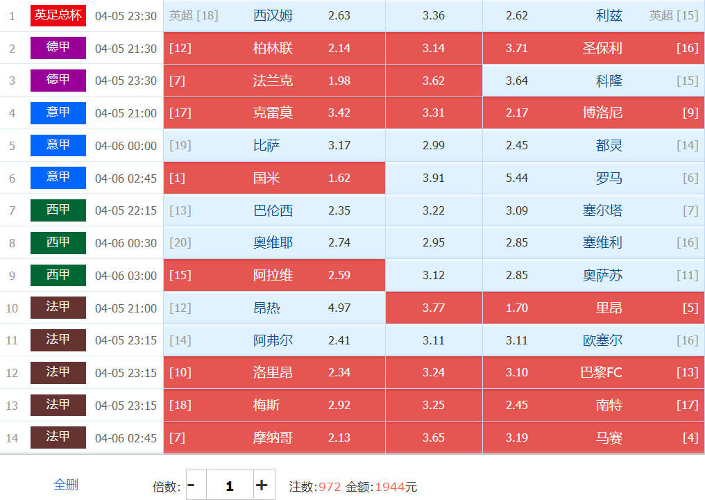The width and height of the screenshot is (705, 500).
Task: Click the 法甲 tag for 昂热 match
Action: coord(58,308)
